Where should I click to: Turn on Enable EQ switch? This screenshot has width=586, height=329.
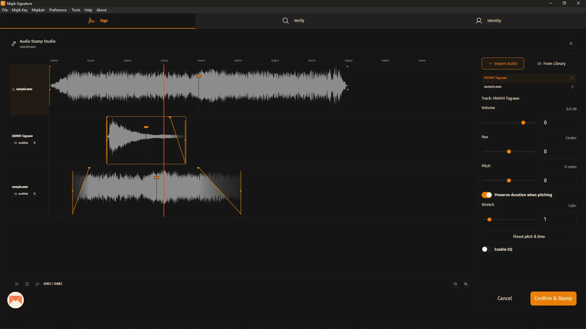(x=487, y=249)
